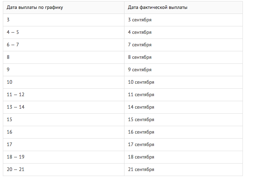Click the 'Дата фактической выплаты' header cell
Viewport: 261px width, 186px height.
coord(183,7)
